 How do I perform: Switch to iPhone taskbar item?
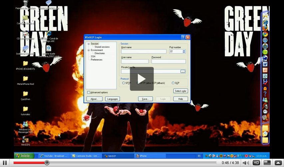coord(150,156)
